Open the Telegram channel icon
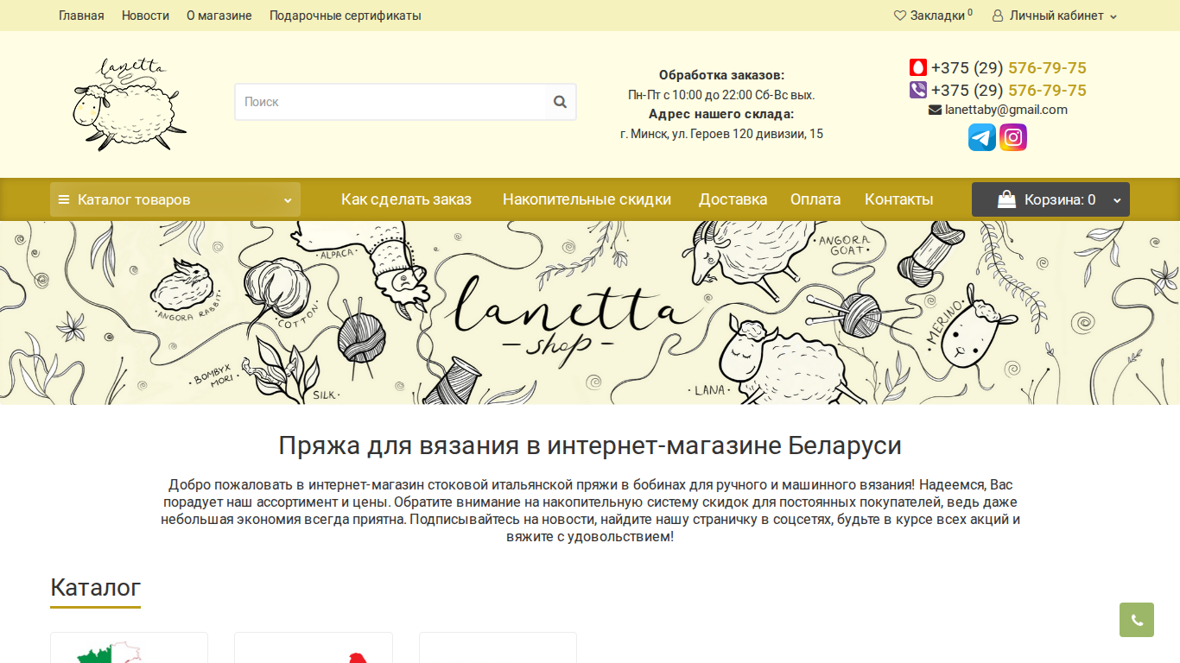Viewport: 1180px width, 663px height. click(x=982, y=137)
